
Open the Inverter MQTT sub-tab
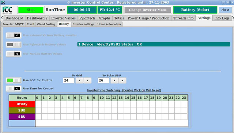(13, 24)
